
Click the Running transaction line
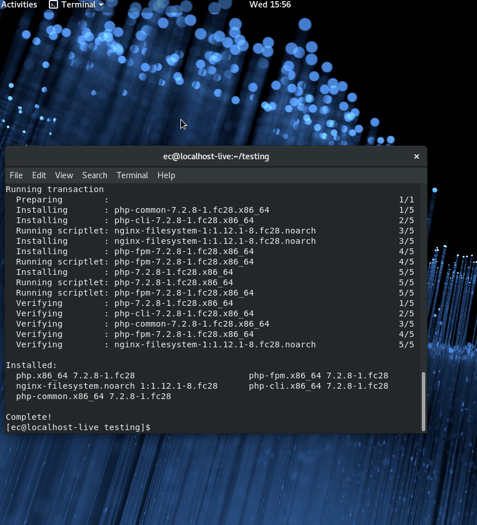[55, 189]
